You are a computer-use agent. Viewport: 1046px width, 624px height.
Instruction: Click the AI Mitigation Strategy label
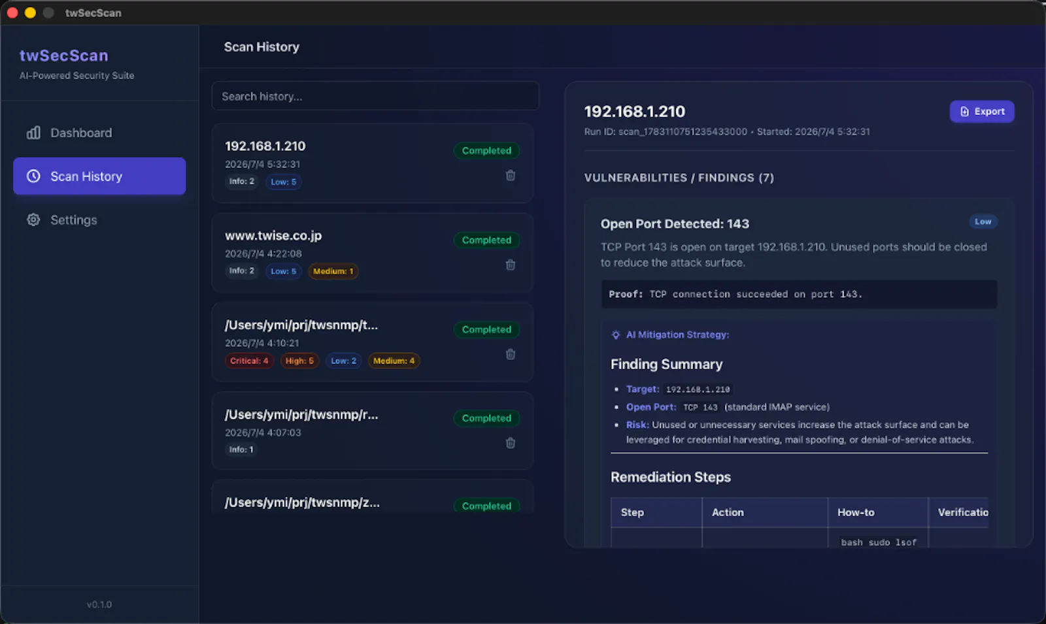click(677, 335)
